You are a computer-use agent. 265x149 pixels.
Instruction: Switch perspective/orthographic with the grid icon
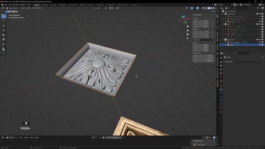pos(188,38)
